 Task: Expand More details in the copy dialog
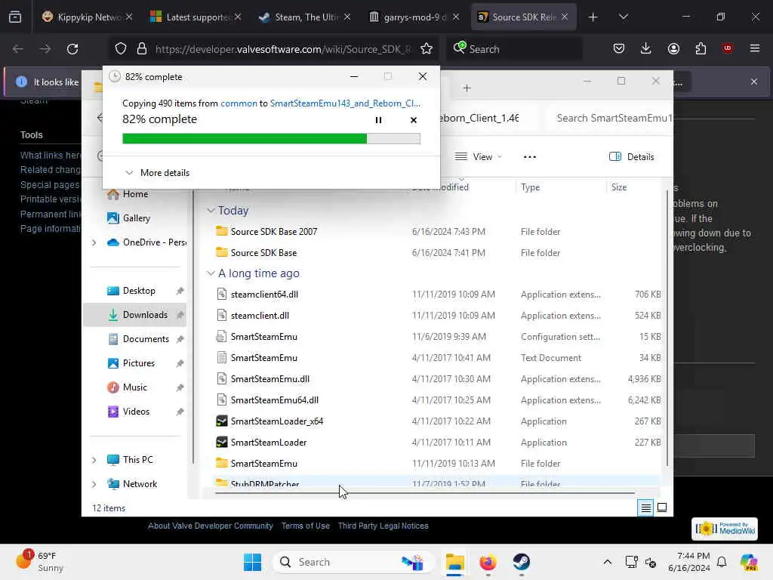point(157,173)
